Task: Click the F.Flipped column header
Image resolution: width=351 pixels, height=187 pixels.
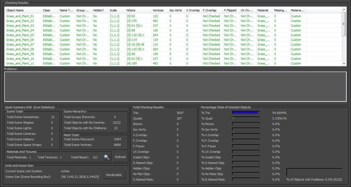Action: point(231,10)
